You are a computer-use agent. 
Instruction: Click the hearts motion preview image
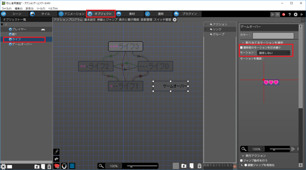271,82
